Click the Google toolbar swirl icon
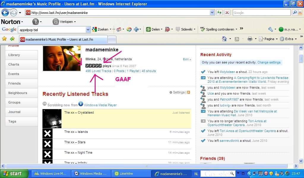The height and width of the screenshot is (178, 304). pos(129,29)
